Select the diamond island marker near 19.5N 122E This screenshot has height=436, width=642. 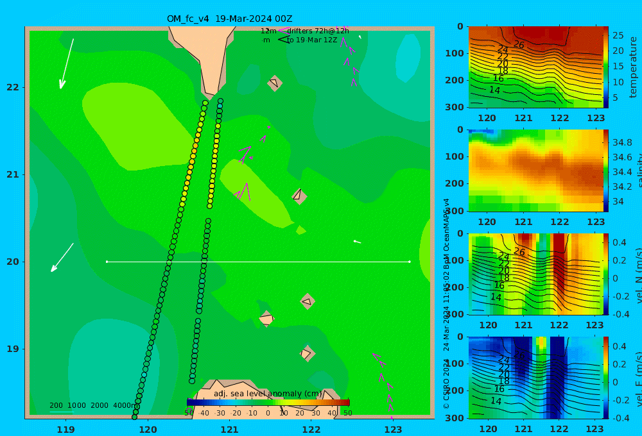pyautogui.click(x=308, y=301)
